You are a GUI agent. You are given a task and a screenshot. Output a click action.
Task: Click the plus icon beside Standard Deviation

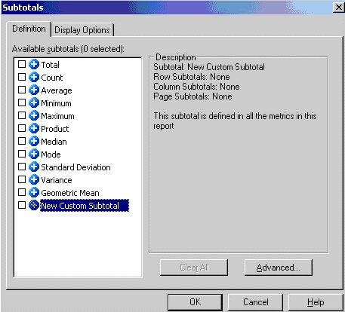click(34, 167)
